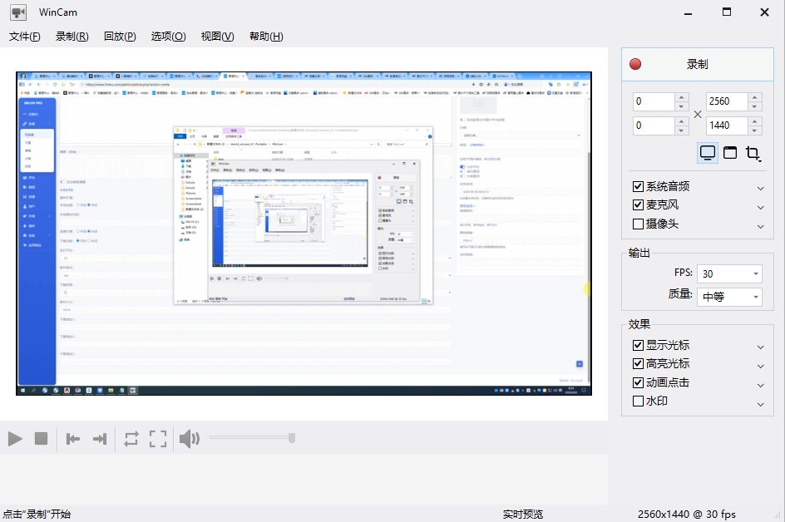Click the Y offset input field
The image size is (785, 522).
coord(654,126)
